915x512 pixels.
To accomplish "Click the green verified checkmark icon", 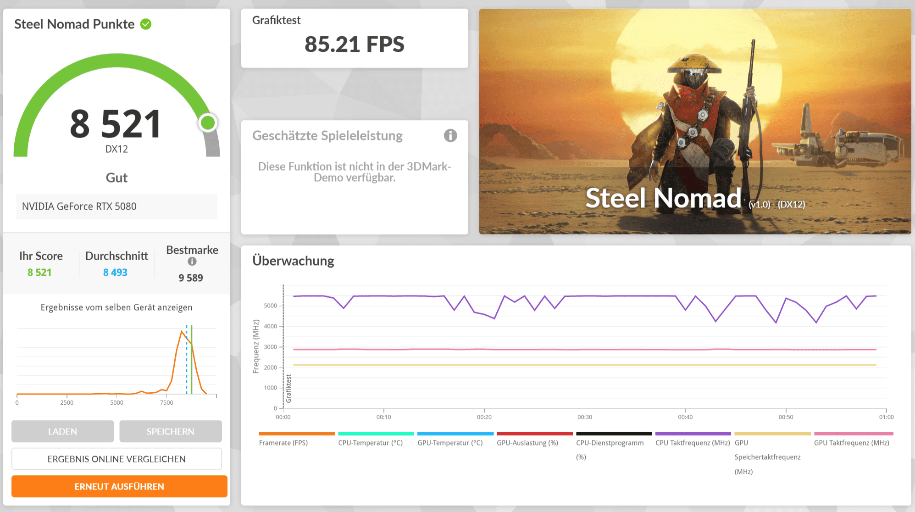I will pyautogui.click(x=146, y=24).
